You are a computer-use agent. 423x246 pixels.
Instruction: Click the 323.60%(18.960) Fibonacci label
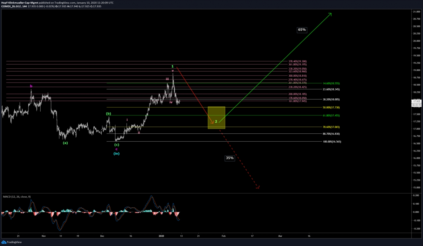pyautogui.click(x=298, y=72)
